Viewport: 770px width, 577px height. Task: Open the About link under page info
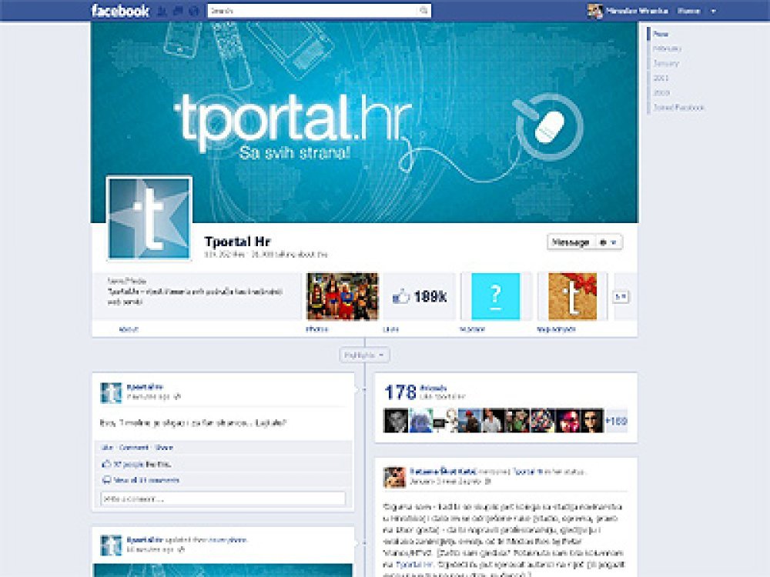click(x=129, y=329)
